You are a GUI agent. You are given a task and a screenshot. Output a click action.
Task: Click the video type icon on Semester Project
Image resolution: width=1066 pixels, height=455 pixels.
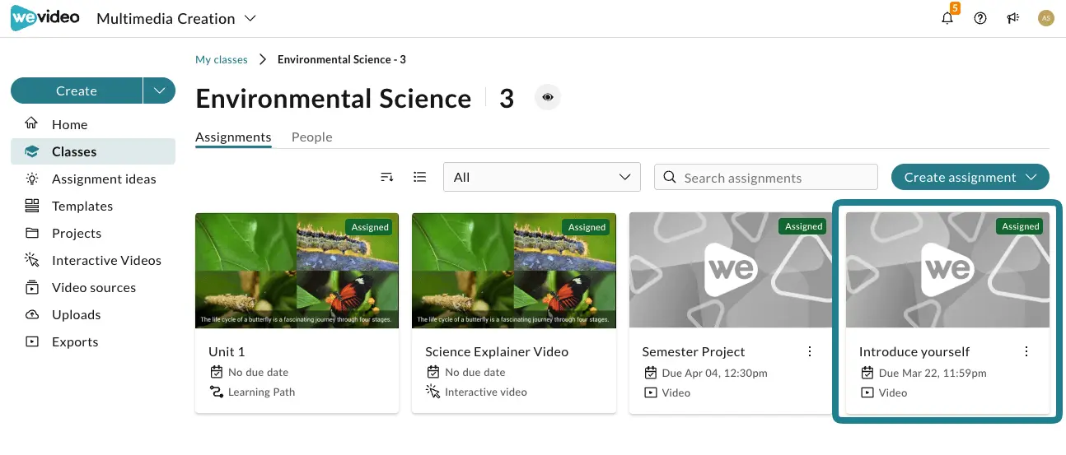pos(650,392)
